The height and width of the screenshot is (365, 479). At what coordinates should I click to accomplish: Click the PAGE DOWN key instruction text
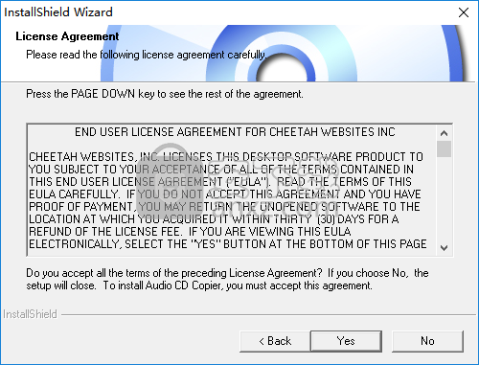[x=165, y=94]
